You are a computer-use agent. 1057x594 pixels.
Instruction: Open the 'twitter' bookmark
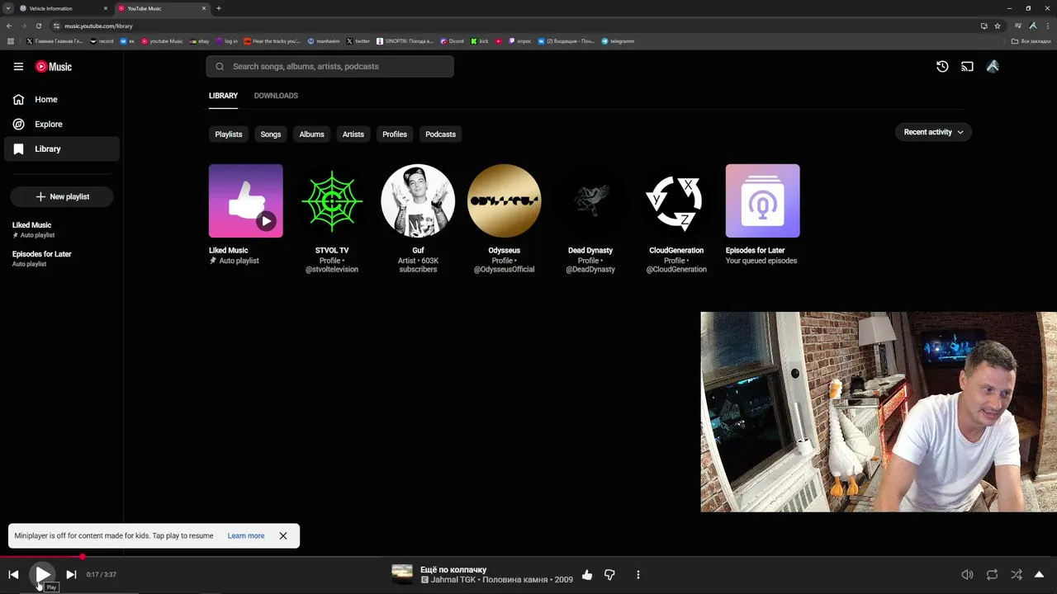pos(358,41)
